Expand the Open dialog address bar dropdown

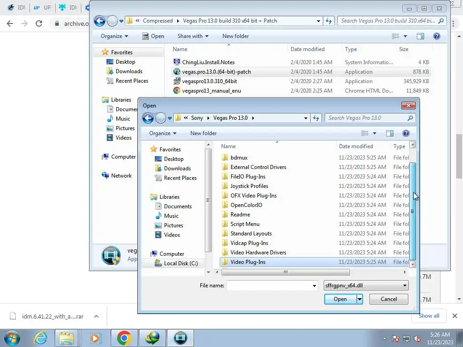pyautogui.click(x=306, y=118)
